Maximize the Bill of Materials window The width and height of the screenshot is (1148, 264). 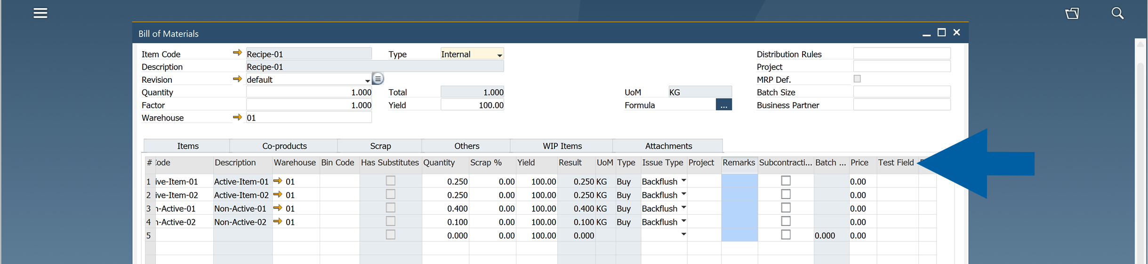click(941, 32)
